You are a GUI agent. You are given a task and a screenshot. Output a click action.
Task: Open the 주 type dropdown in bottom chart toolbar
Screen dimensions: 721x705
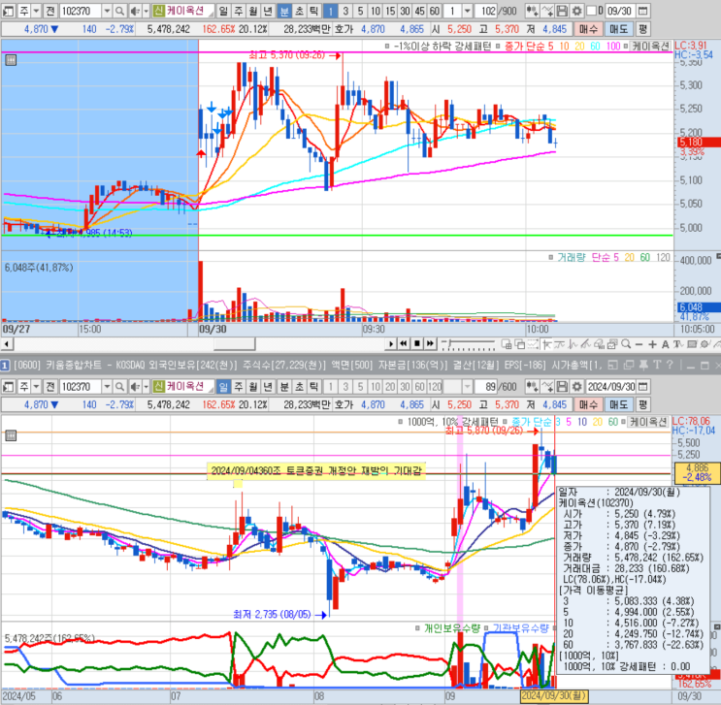pyautogui.click(x=35, y=386)
